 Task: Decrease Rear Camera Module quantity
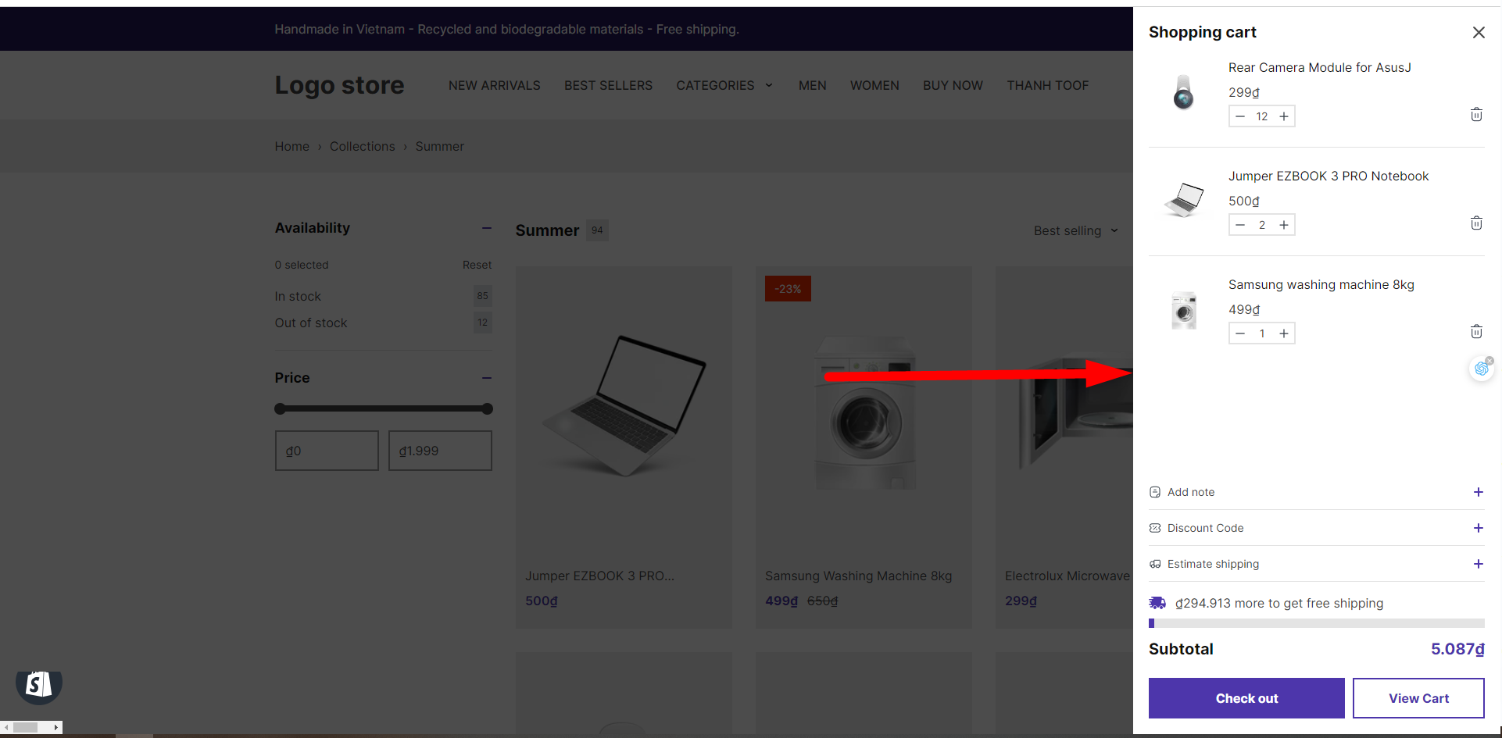click(x=1240, y=116)
